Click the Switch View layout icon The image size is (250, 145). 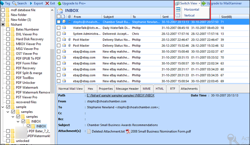(177, 3)
